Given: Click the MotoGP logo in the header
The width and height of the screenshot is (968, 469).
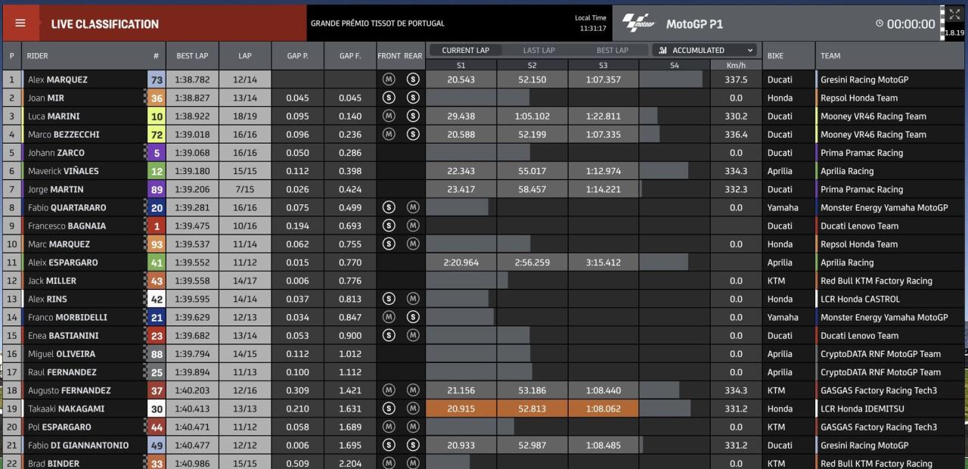Looking at the screenshot, I should point(639,23).
